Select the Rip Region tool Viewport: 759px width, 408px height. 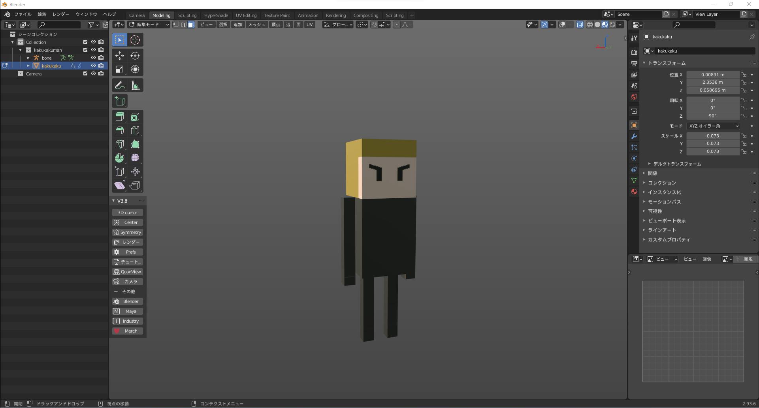pos(135,185)
